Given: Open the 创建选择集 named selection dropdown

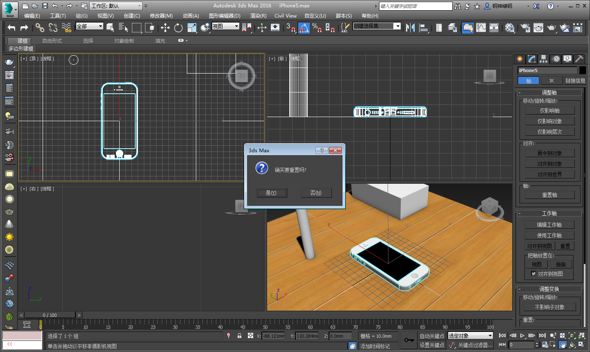Looking at the screenshot, I should click(377, 26).
